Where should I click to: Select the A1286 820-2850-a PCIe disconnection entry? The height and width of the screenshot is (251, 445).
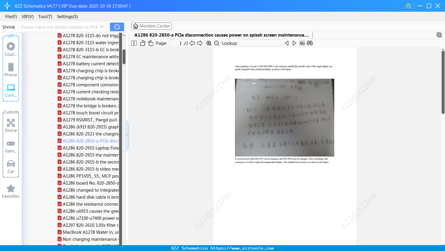tap(91, 141)
